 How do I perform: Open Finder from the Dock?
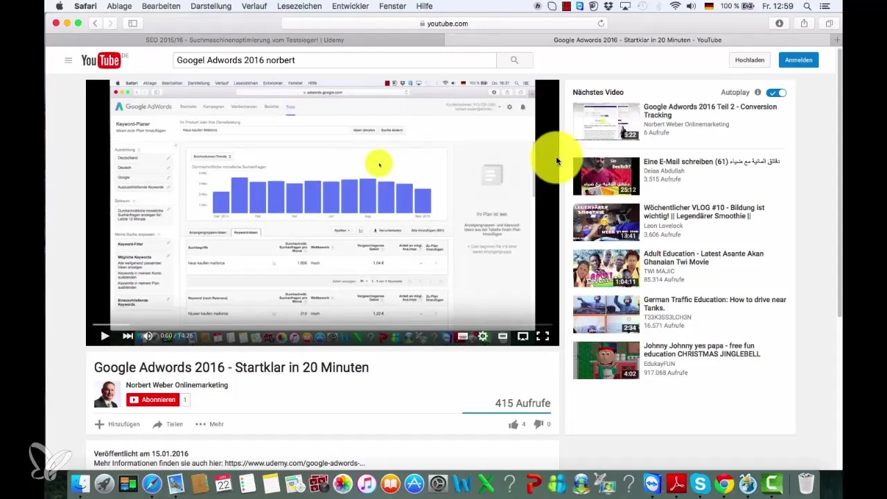(81, 483)
